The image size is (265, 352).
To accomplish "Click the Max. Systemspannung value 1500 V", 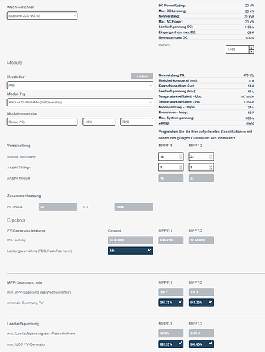I will (250, 118).
